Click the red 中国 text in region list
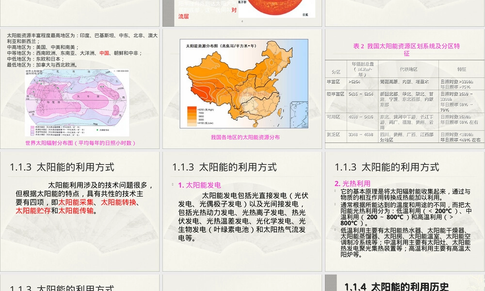 point(104,53)
